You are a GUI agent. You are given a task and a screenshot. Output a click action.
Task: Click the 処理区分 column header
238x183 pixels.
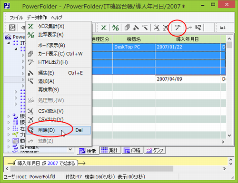point(102,39)
